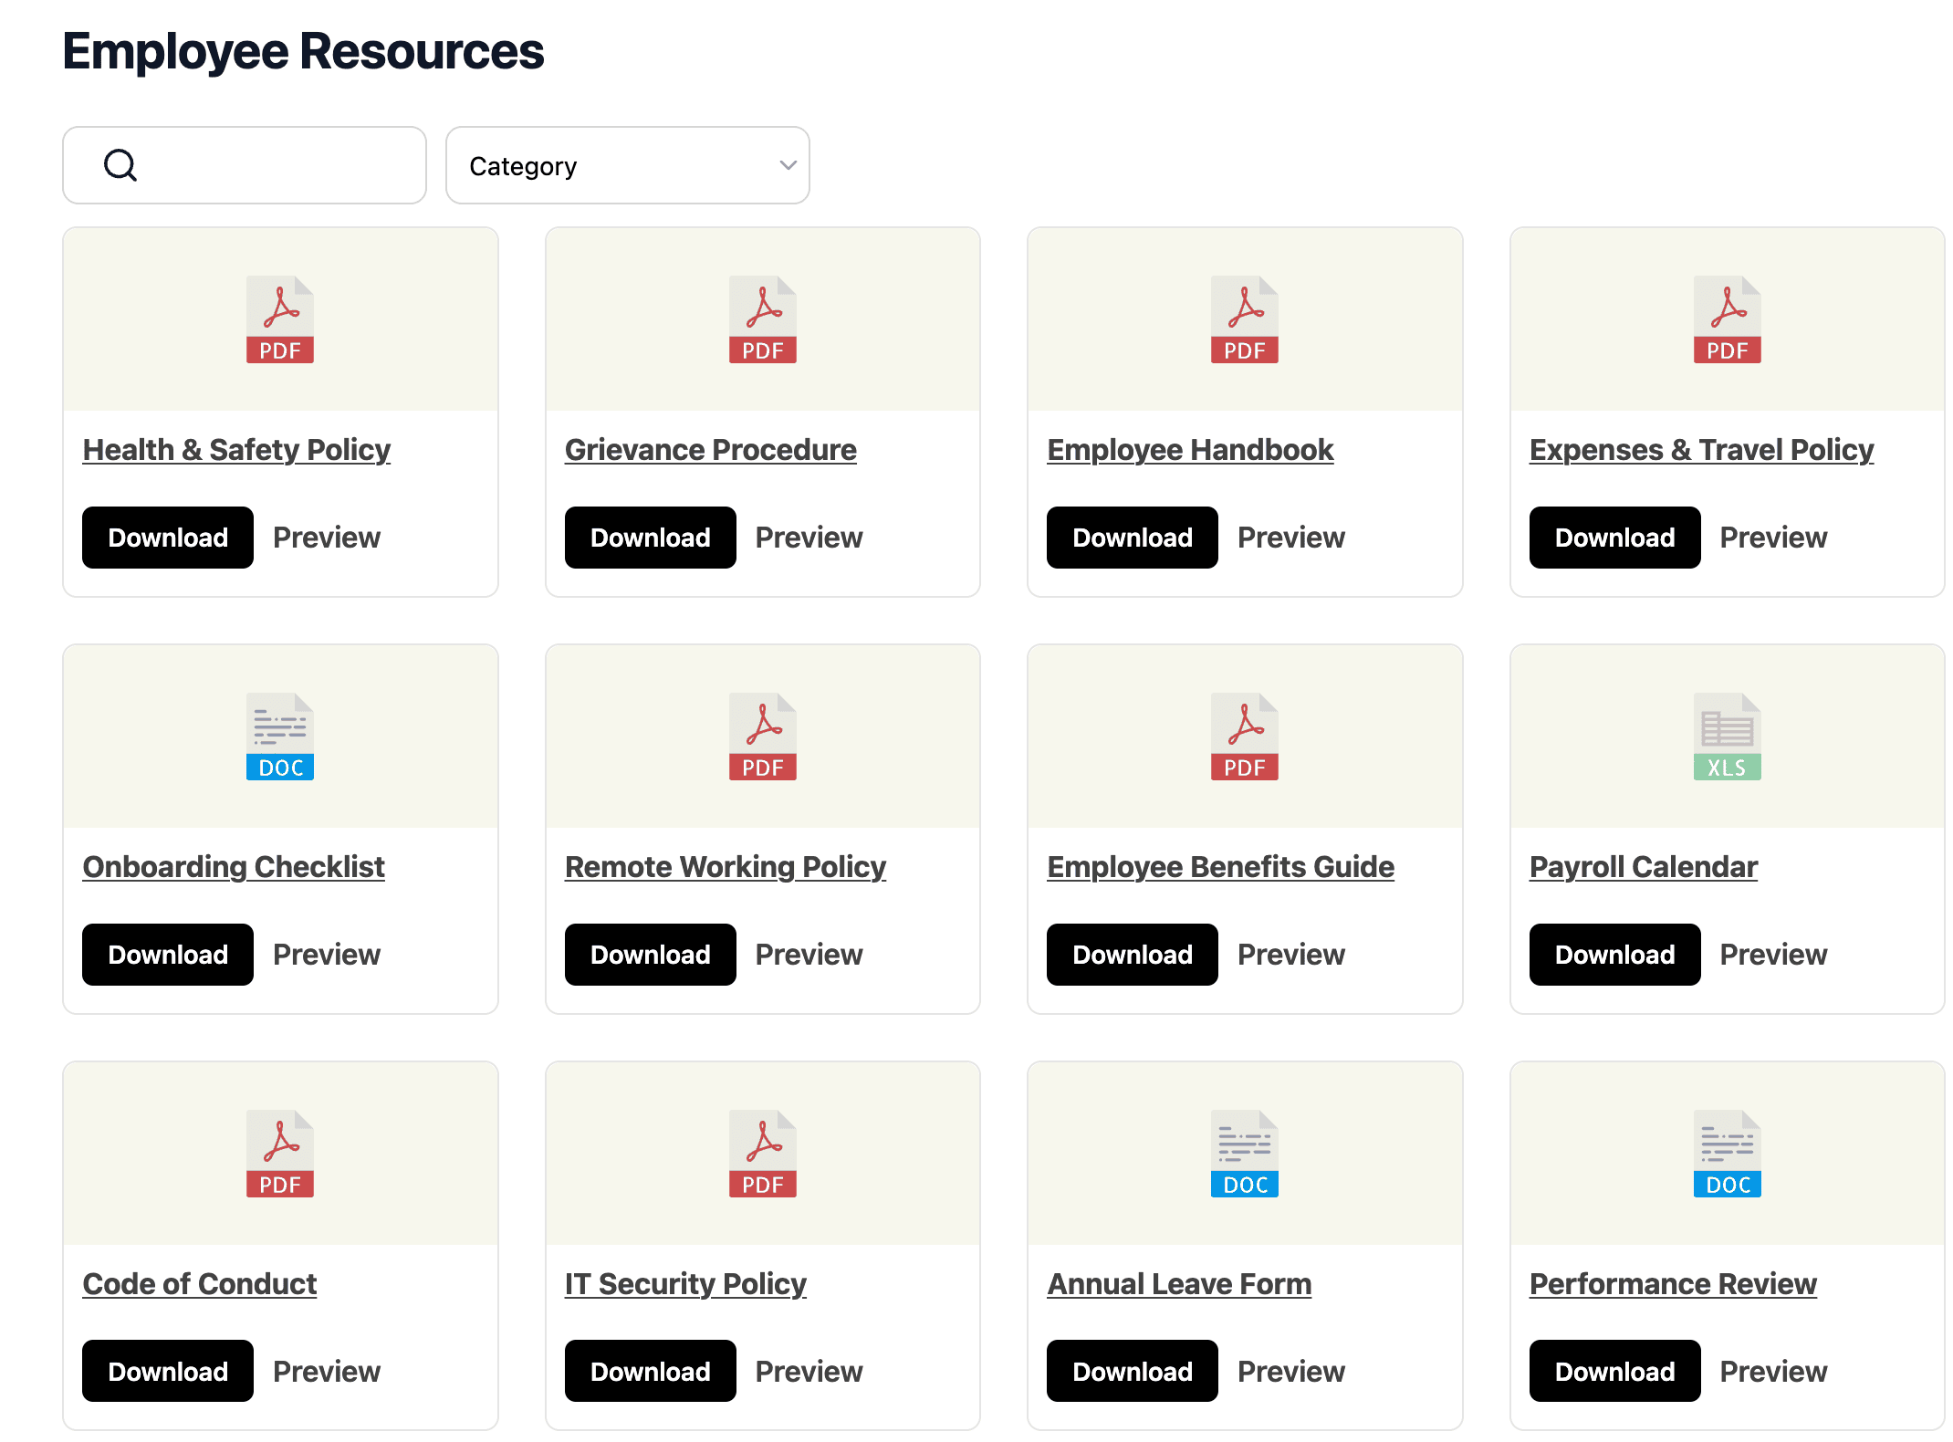Download the Onboarding Checklist

click(x=168, y=955)
